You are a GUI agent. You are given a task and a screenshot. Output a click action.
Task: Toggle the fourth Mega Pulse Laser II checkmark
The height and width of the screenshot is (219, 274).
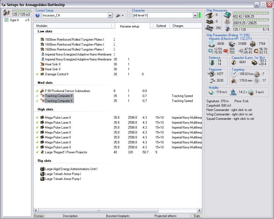pyautogui.click(x=37, y=132)
